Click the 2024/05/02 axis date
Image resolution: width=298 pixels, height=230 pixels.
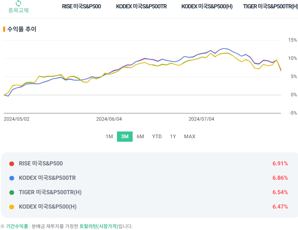tap(17, 119)
